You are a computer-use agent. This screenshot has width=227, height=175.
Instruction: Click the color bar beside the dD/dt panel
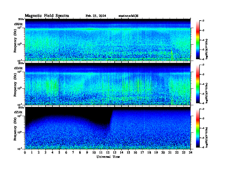pos(198,84)
